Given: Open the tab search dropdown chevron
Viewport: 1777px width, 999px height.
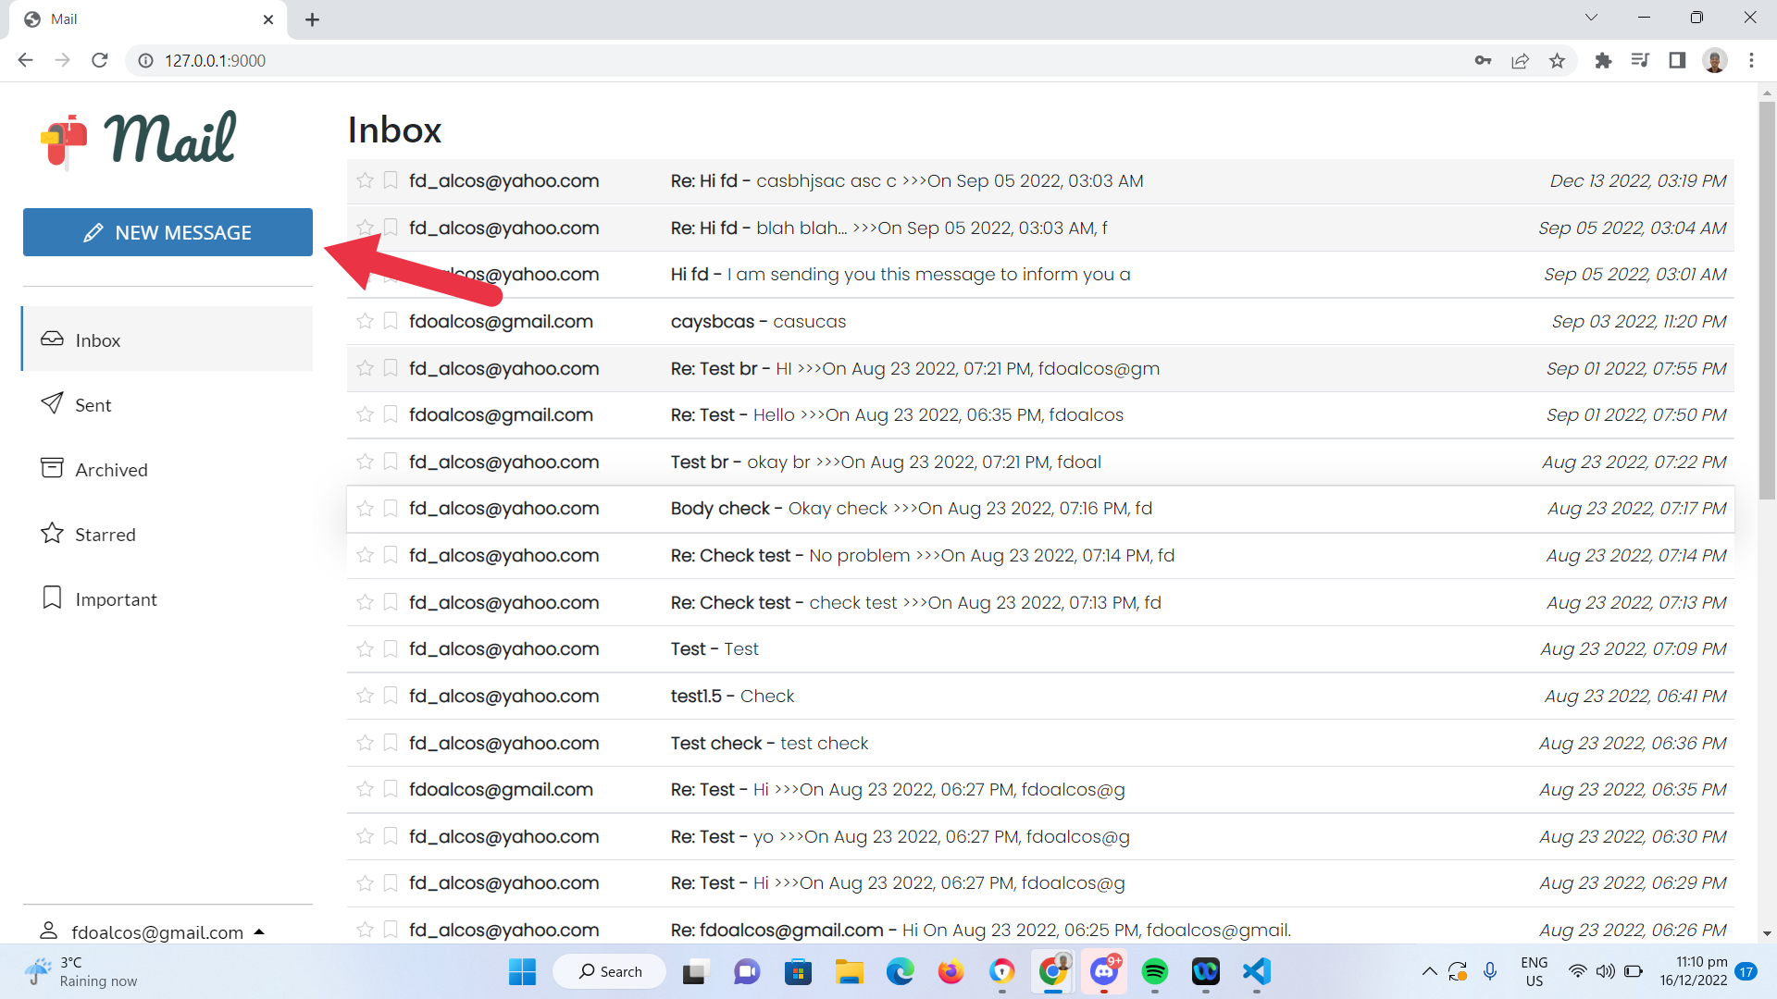Looking at the screenshot, I should [1591, 18].
